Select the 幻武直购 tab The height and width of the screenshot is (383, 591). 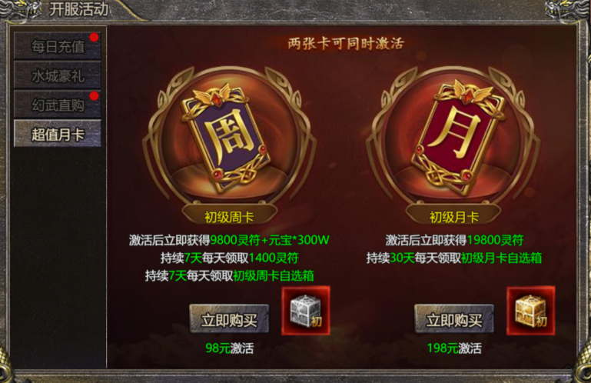tap(58, 105)
